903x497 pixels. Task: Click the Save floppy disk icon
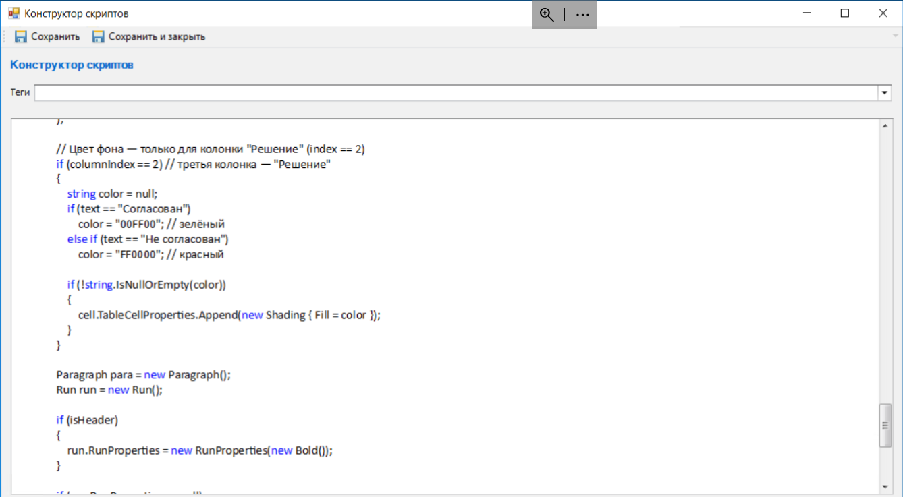pyautogui.click(x=21, y=37)
